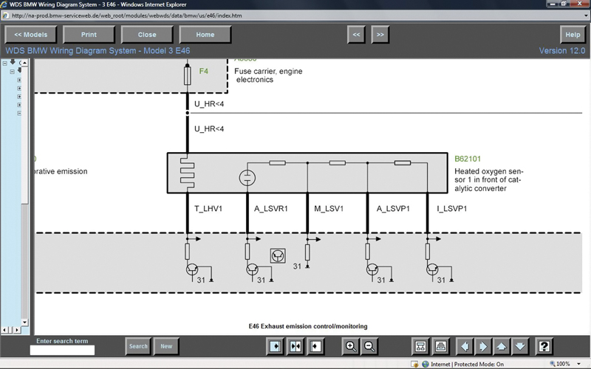This screenshot has width=591, height=369.
Task: Click the diagram overview hierarchy icon
Action: point(420,346)
